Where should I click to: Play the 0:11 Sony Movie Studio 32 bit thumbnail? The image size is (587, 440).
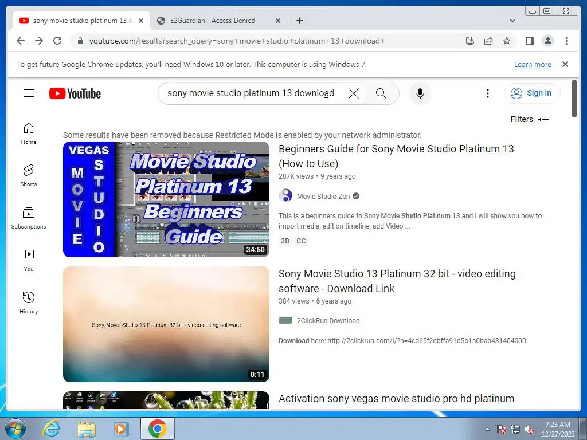[166, 324]
